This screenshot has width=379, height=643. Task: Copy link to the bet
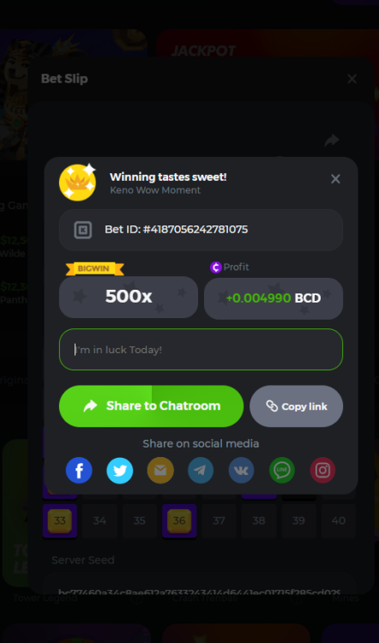296,406
